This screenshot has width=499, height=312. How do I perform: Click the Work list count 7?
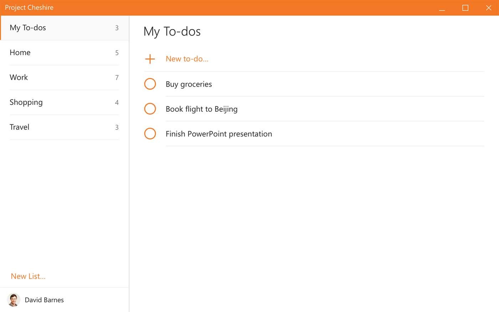pyautogui.click(x=117, y=78)
